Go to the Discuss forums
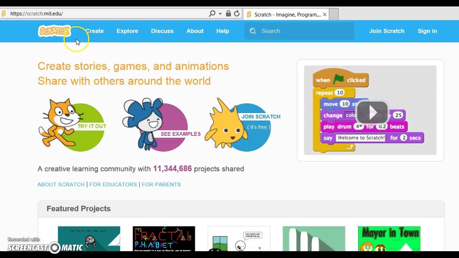The height and width of the screenshot is (258, 459). tap(162, 31)
